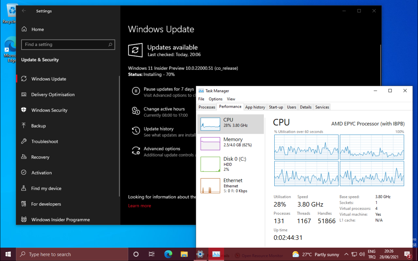Open the File menu in Task Manager
This screenshot has width=418, height=261.
coord(201,99)
